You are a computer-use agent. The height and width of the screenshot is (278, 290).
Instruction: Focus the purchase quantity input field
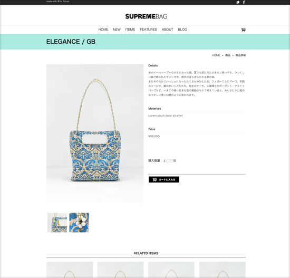click(x=168, y=161)
